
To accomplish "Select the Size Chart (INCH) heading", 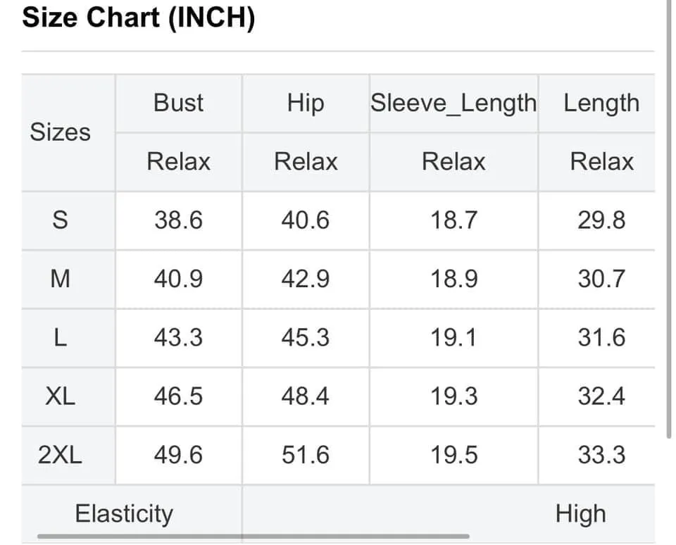I will tap(139, 18).
